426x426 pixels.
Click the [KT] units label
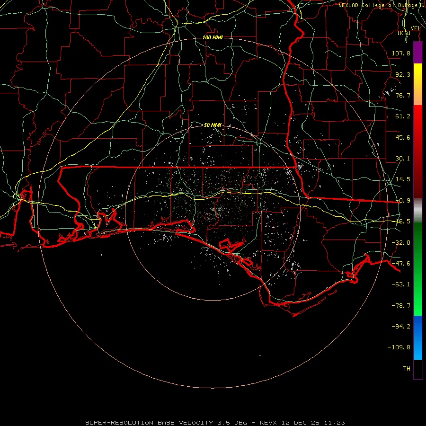(x=404, y=33)
